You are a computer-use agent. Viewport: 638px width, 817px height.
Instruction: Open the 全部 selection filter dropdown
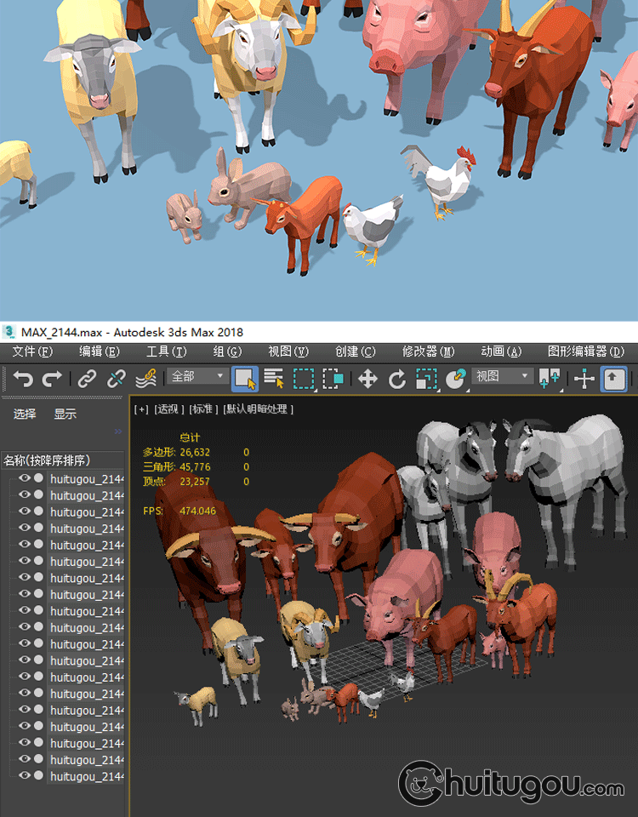(197, 376)
